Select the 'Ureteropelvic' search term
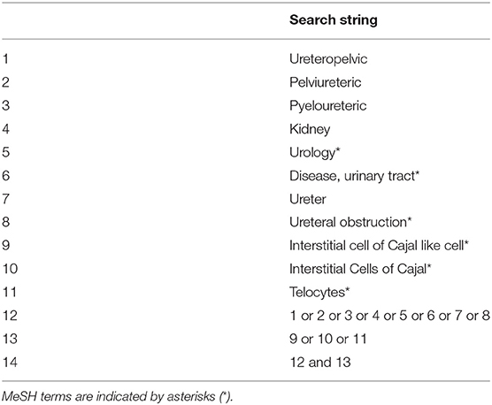 tap(328, 59)
